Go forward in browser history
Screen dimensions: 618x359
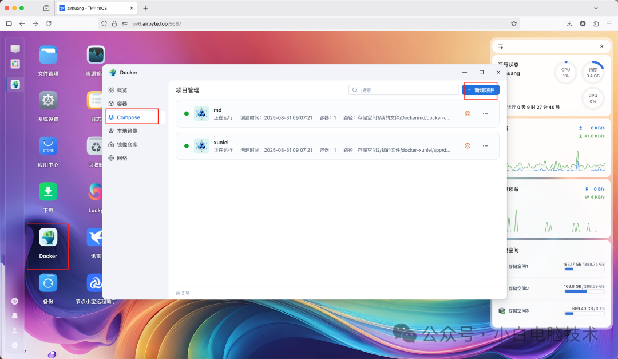[x=35, y=23]
